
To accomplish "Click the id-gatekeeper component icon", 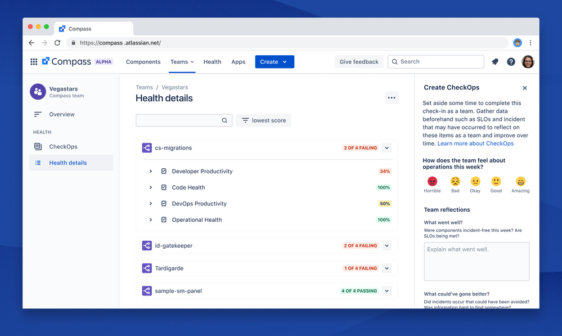I will click(x=147, y=245).
